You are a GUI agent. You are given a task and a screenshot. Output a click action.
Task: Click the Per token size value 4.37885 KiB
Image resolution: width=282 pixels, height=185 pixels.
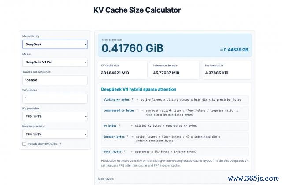tap(217, 73)
